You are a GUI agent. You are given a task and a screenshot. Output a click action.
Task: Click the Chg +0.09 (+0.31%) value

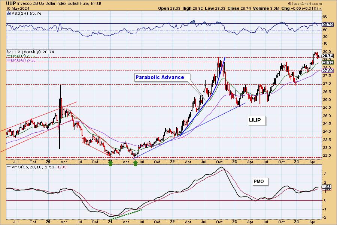[x=300, y=8]
